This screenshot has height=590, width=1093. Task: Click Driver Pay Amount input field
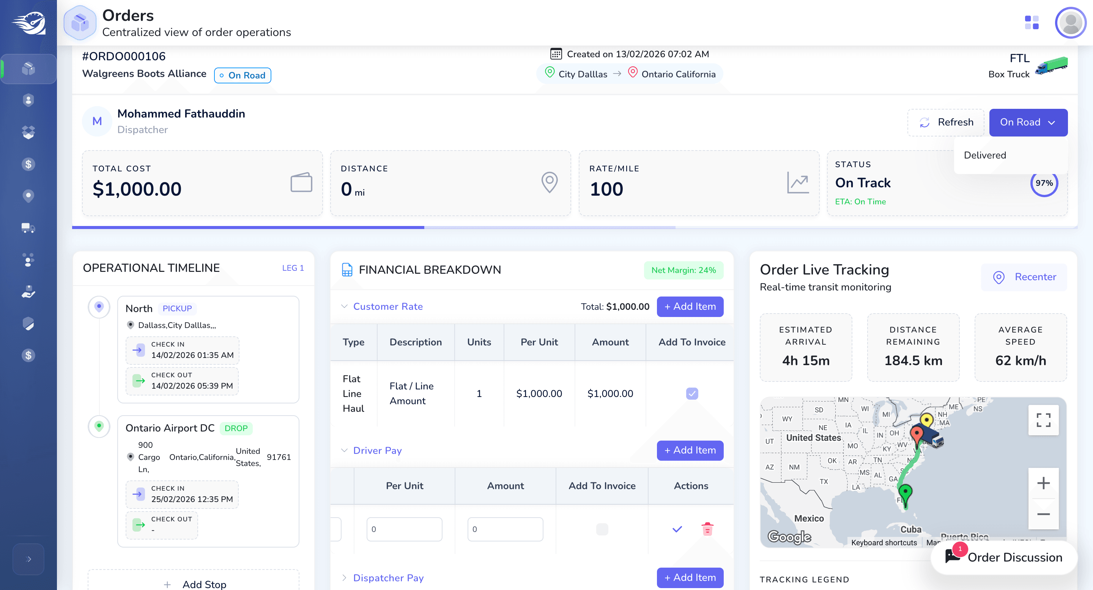point(505,529)
